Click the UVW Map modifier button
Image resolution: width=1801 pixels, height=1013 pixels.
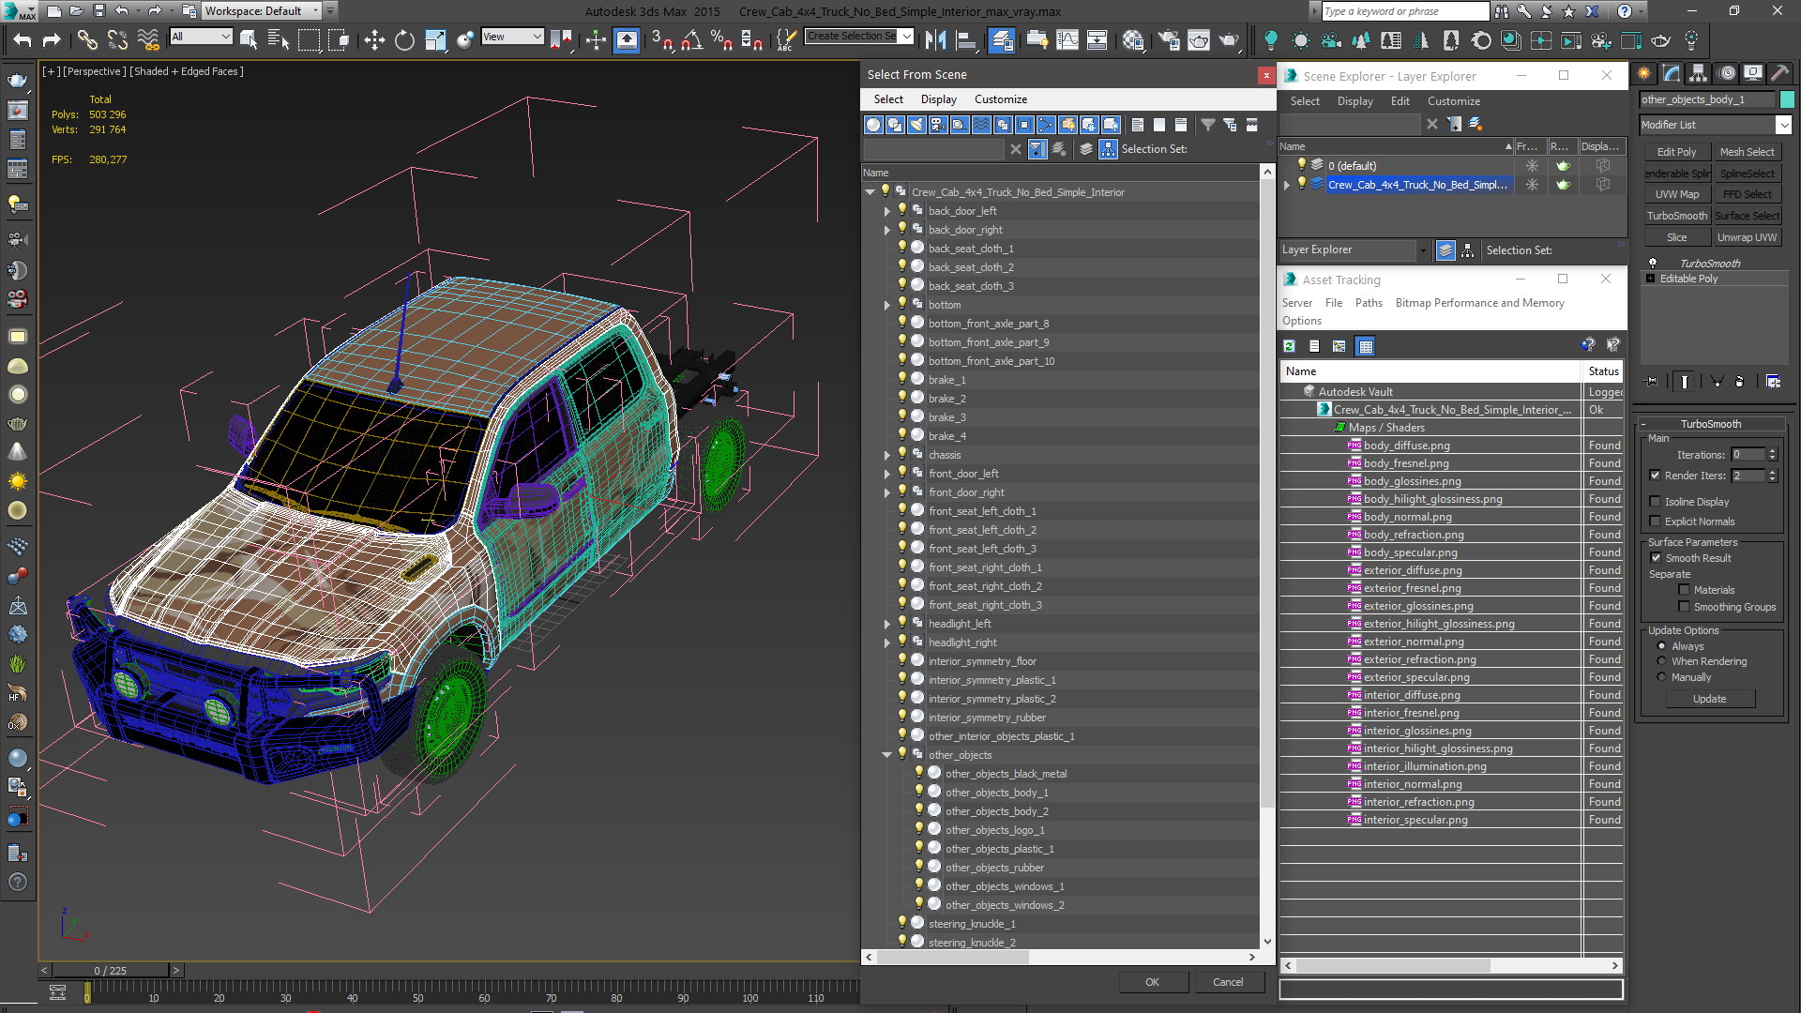tap(1676, 194)
